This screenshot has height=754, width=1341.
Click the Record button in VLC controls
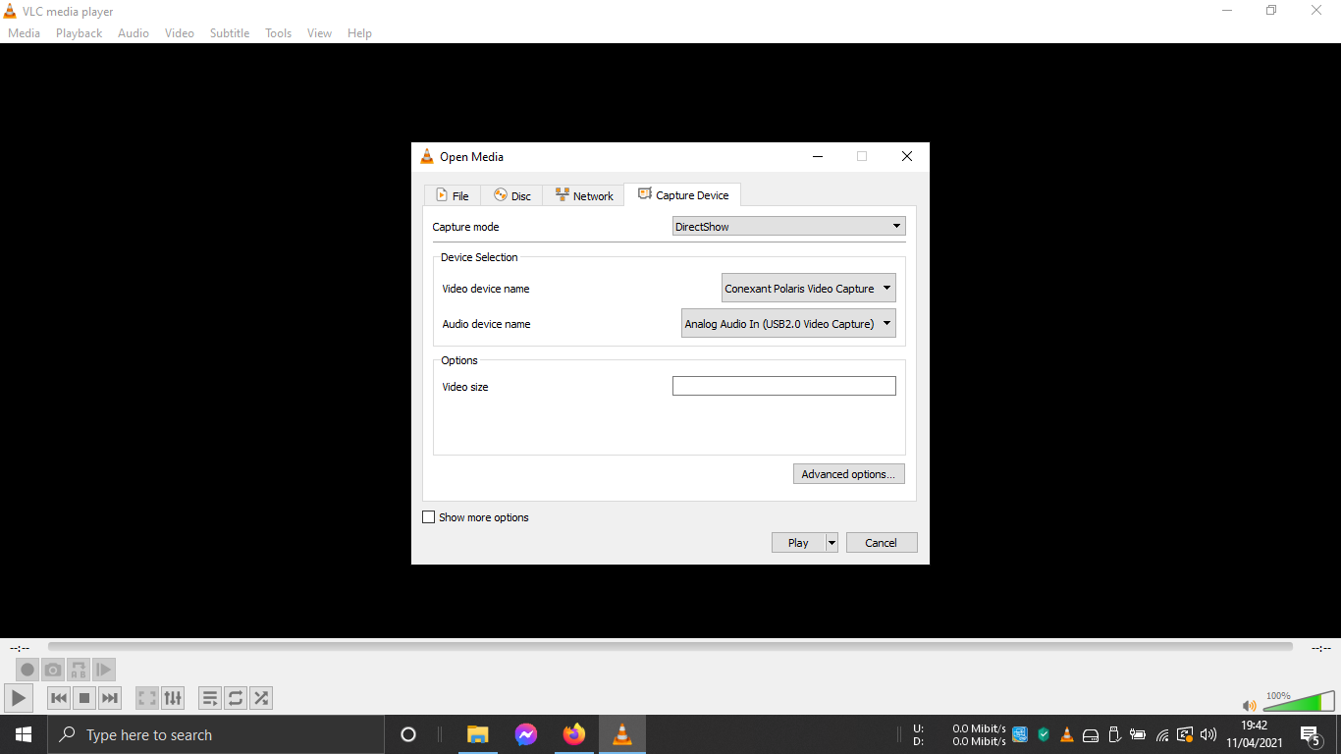click(27, 670)
